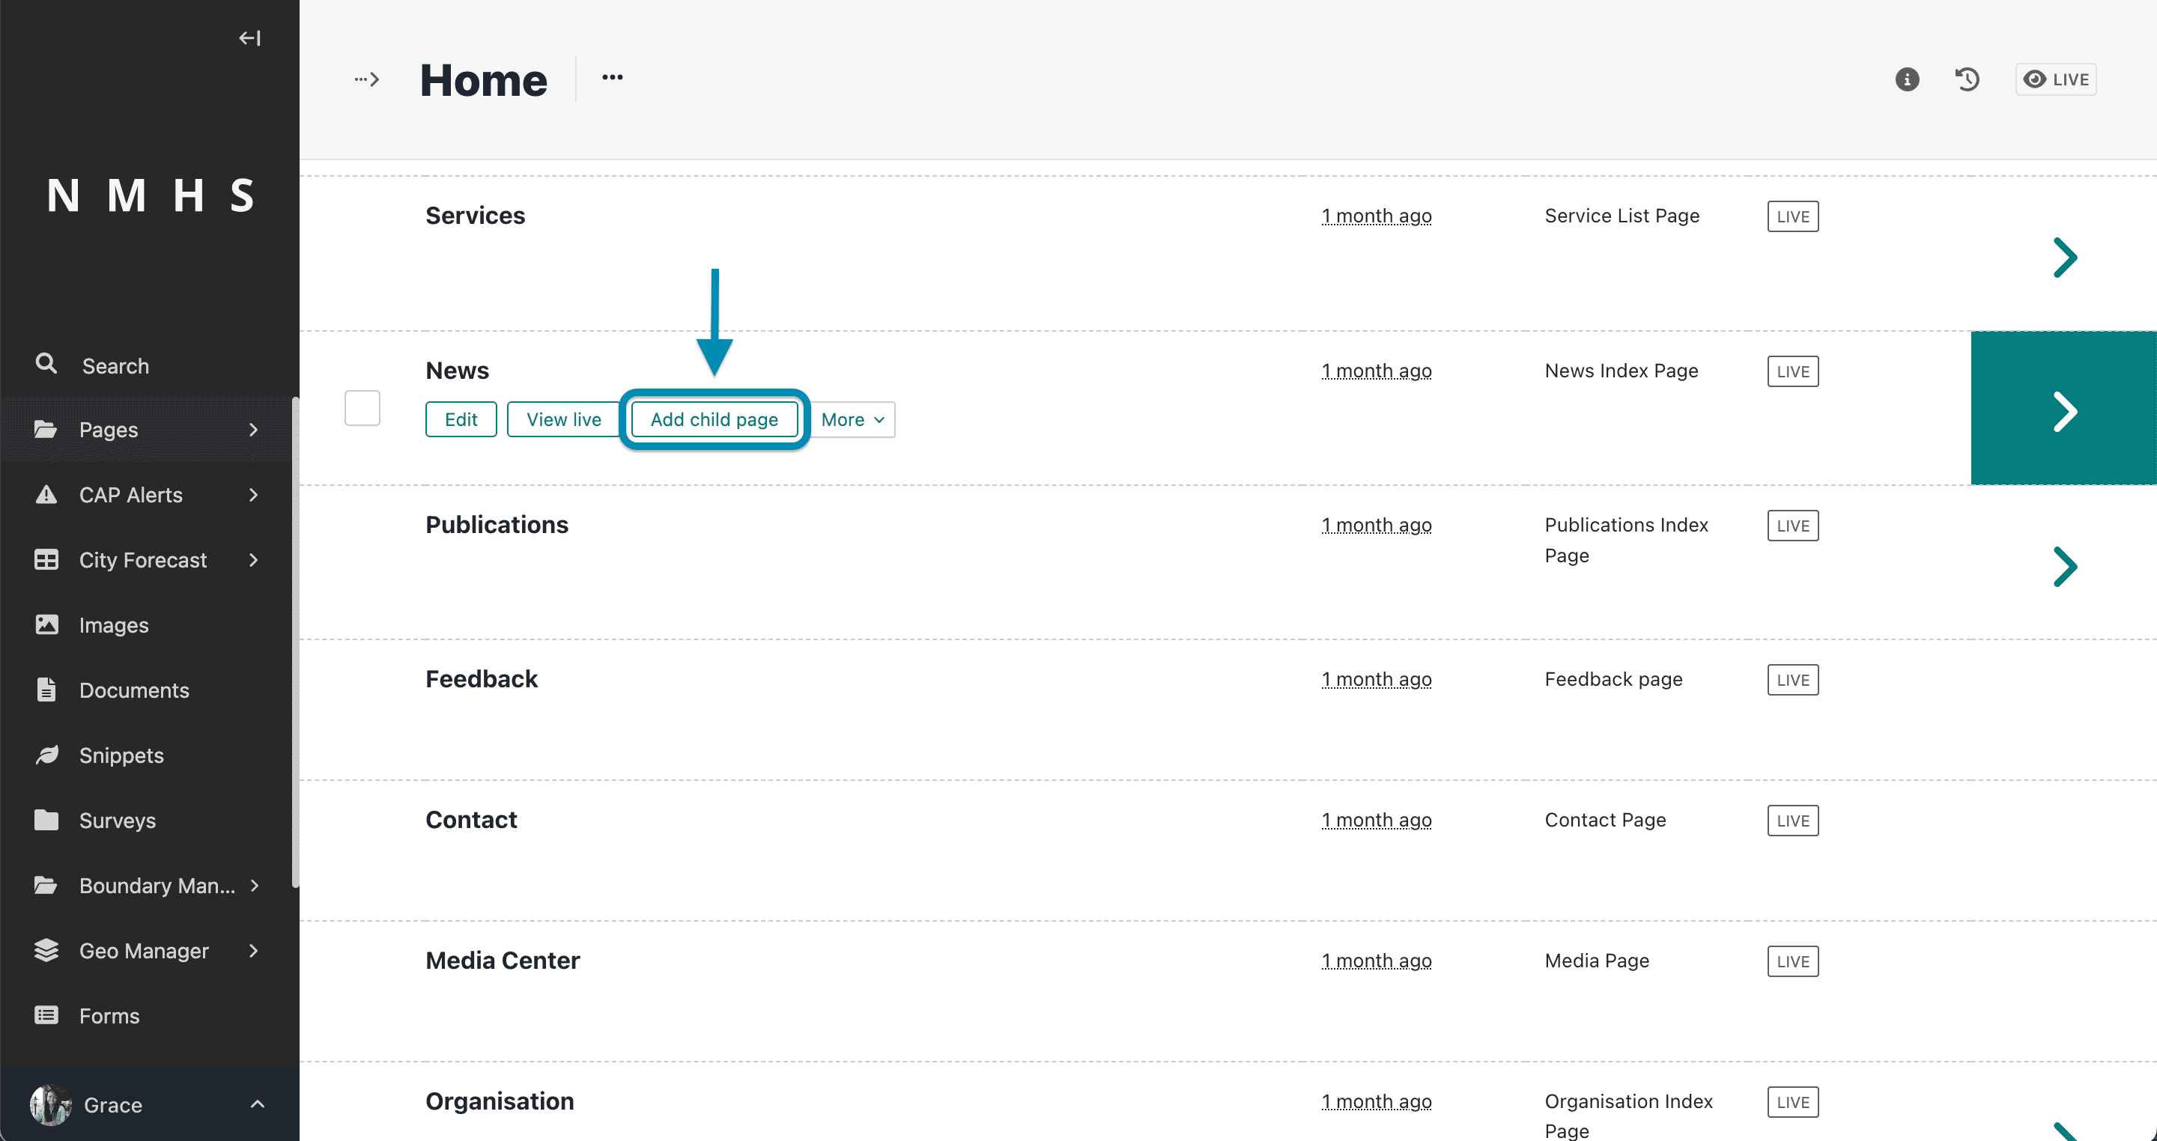Click Grace's avatar picture

(x=50, y=1105)
